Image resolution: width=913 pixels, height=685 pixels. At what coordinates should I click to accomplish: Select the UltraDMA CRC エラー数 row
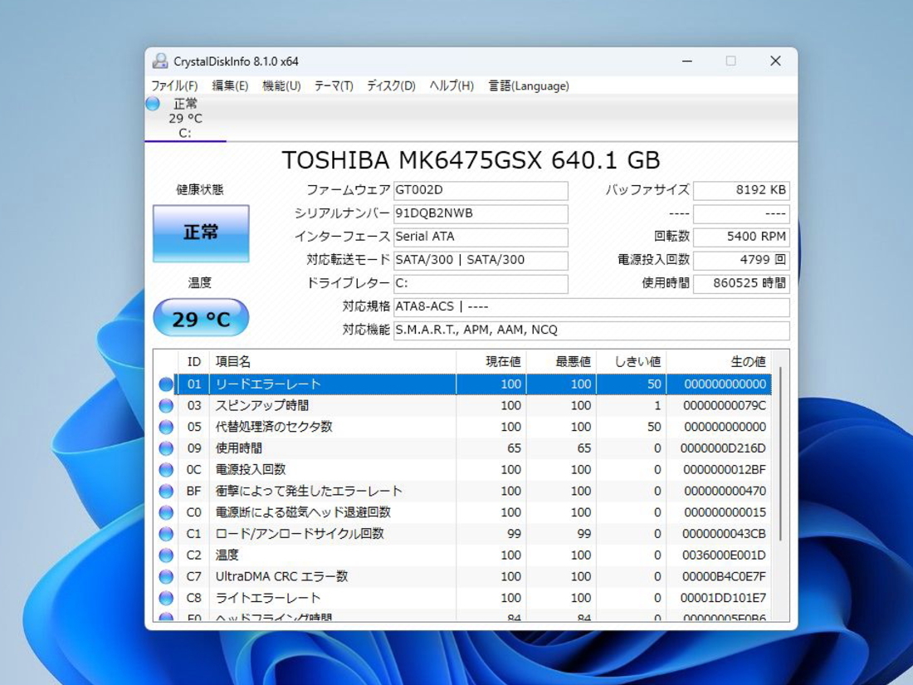[x=464, y=577]
